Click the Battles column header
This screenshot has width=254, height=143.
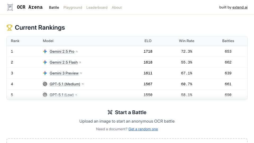pos(228,41)
